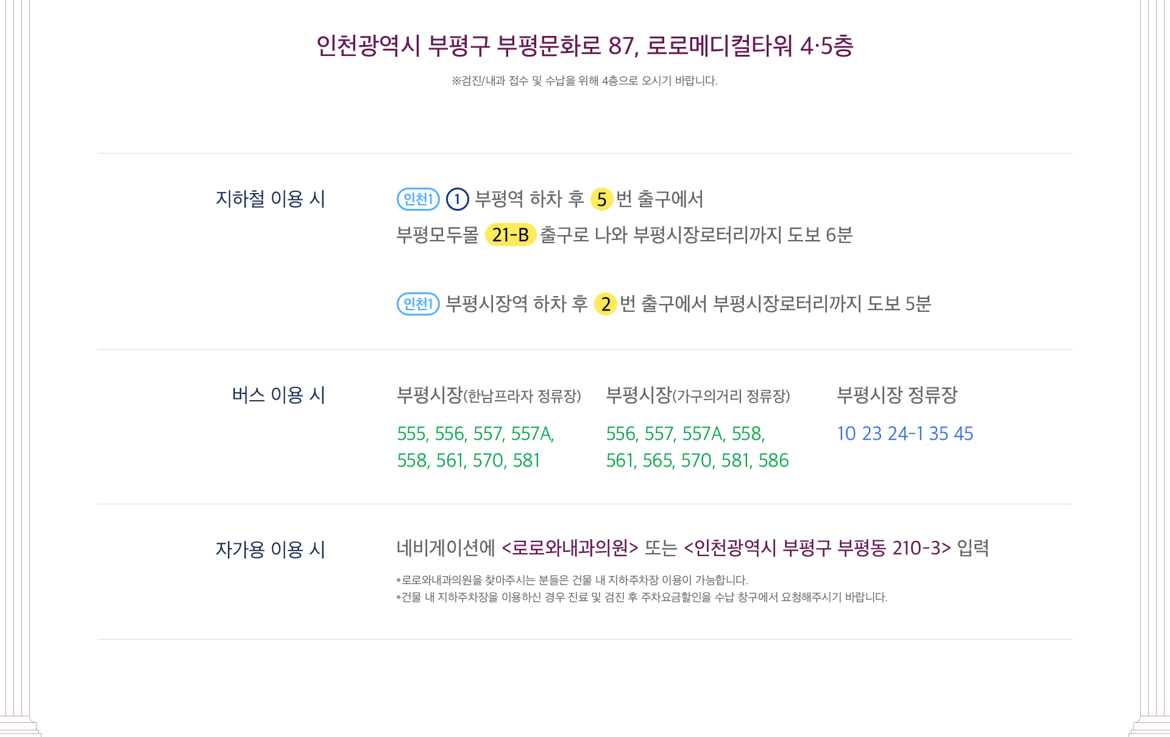The width and height of the screenshot is (1170, 737).
Task: Click the <인천광역시 부평구 부평동 210-3> address text
Action: point(817,548)
